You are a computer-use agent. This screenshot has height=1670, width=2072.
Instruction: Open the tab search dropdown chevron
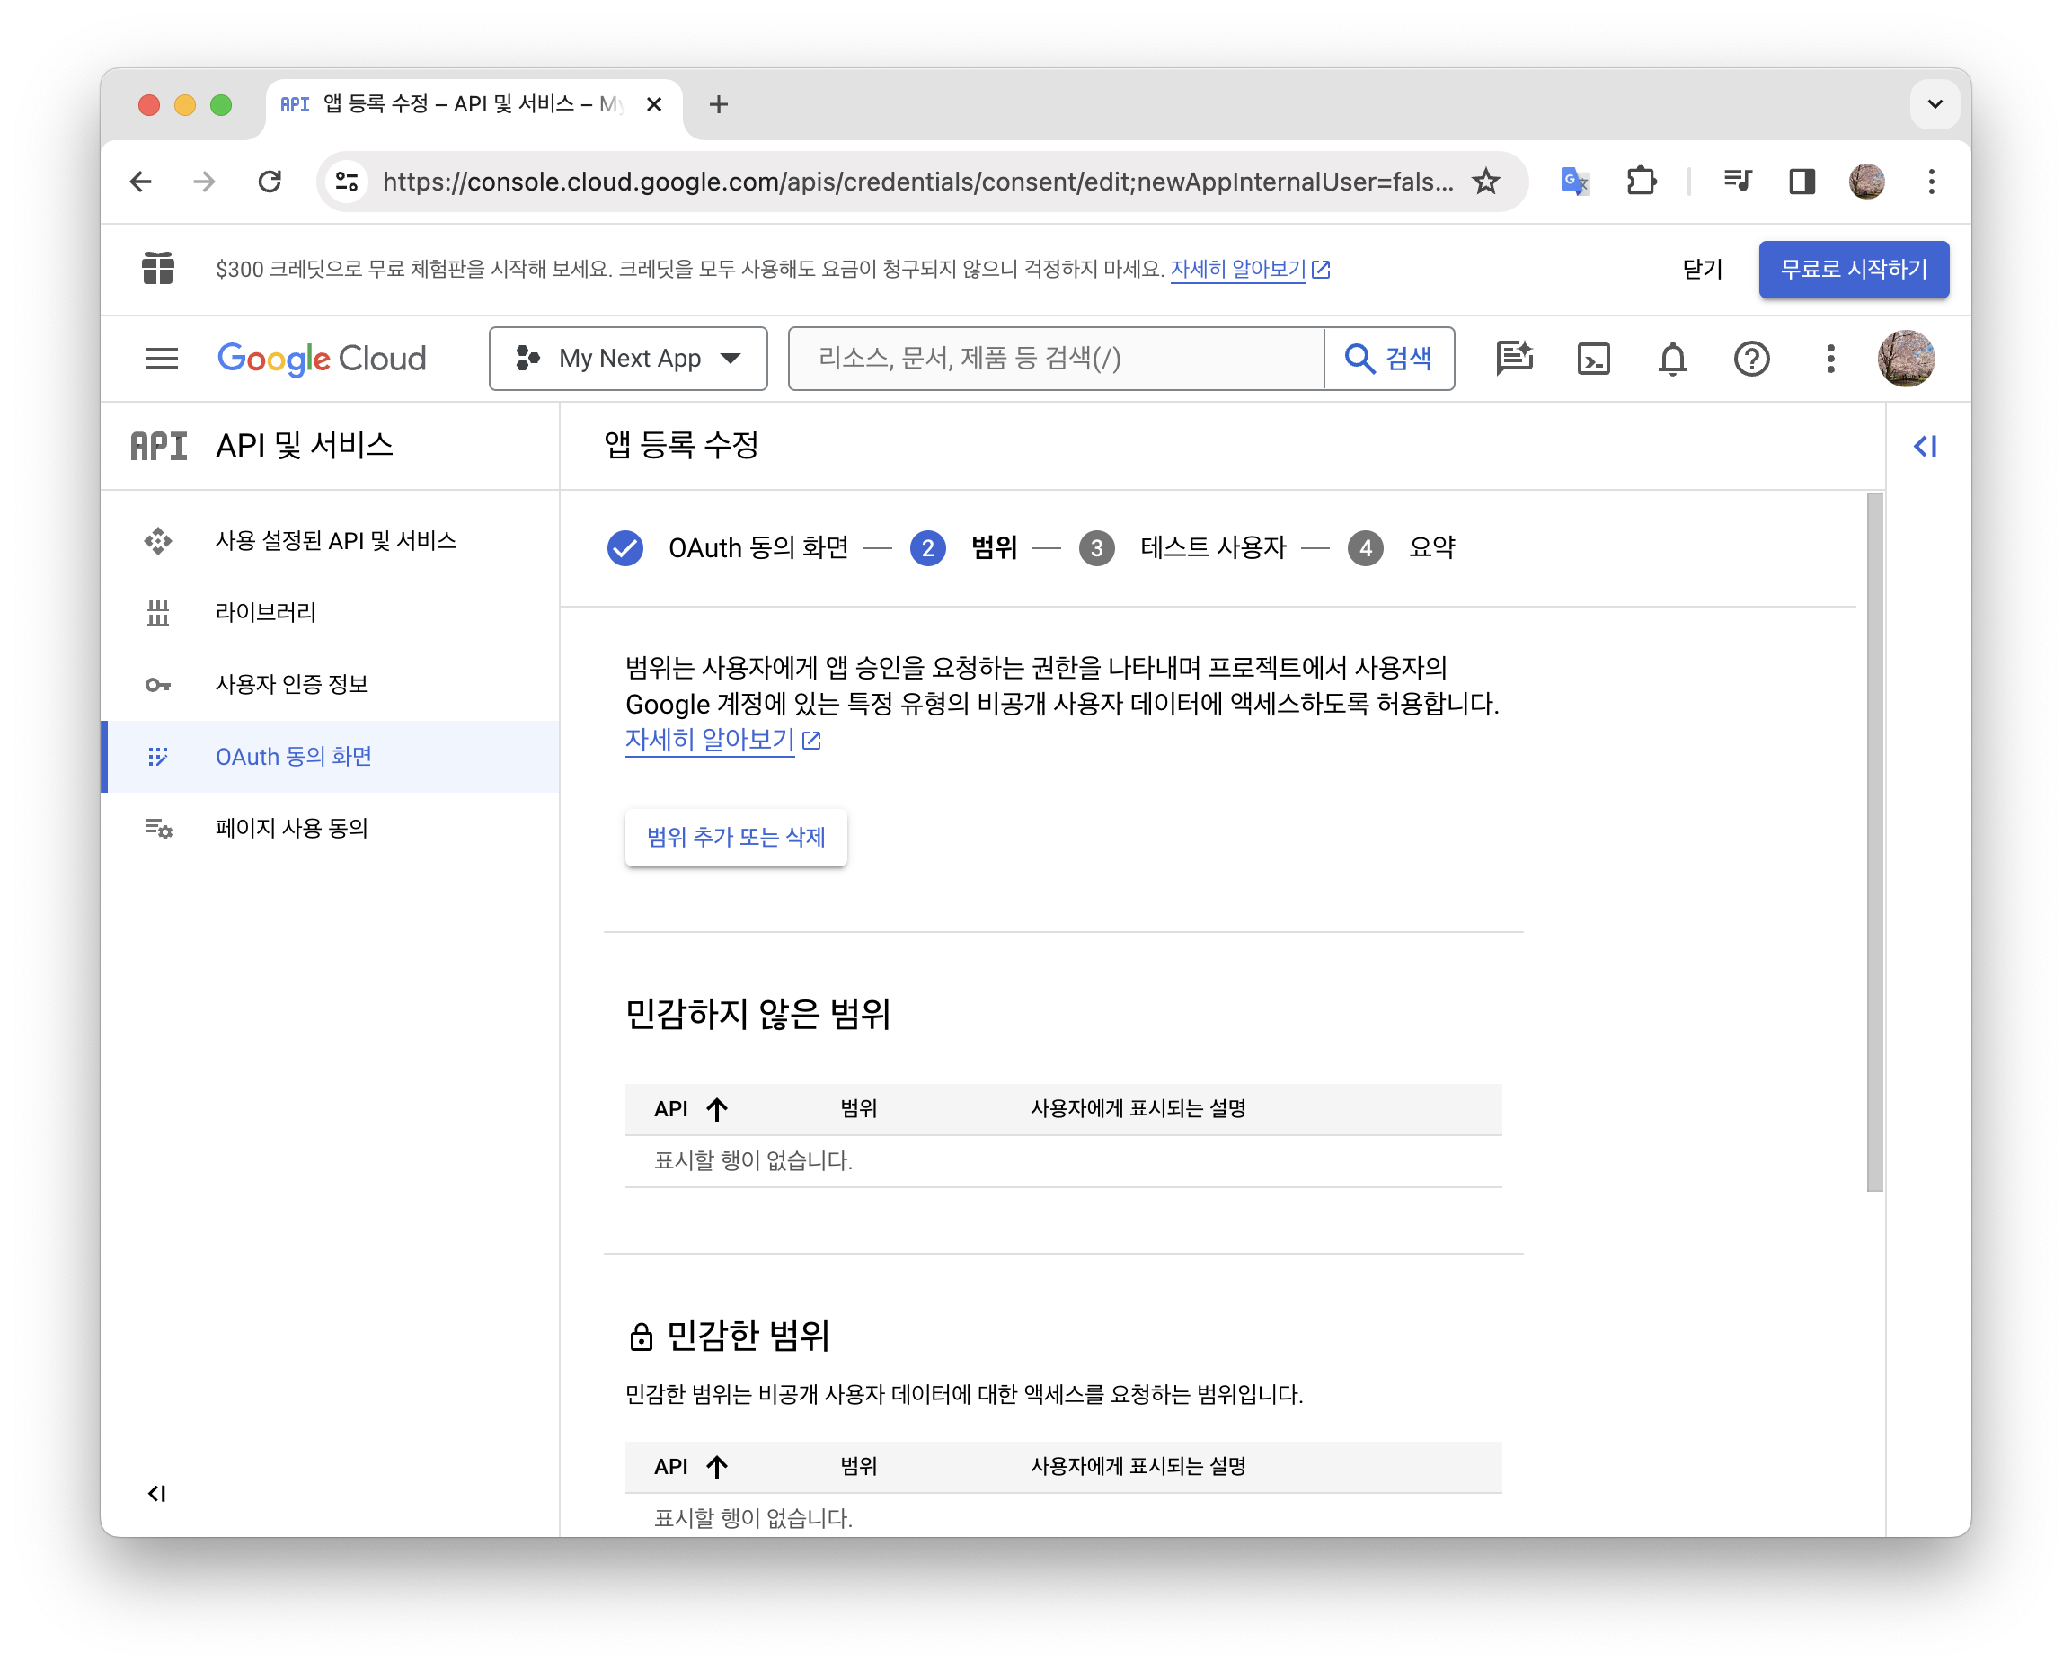coord(1935,104)
